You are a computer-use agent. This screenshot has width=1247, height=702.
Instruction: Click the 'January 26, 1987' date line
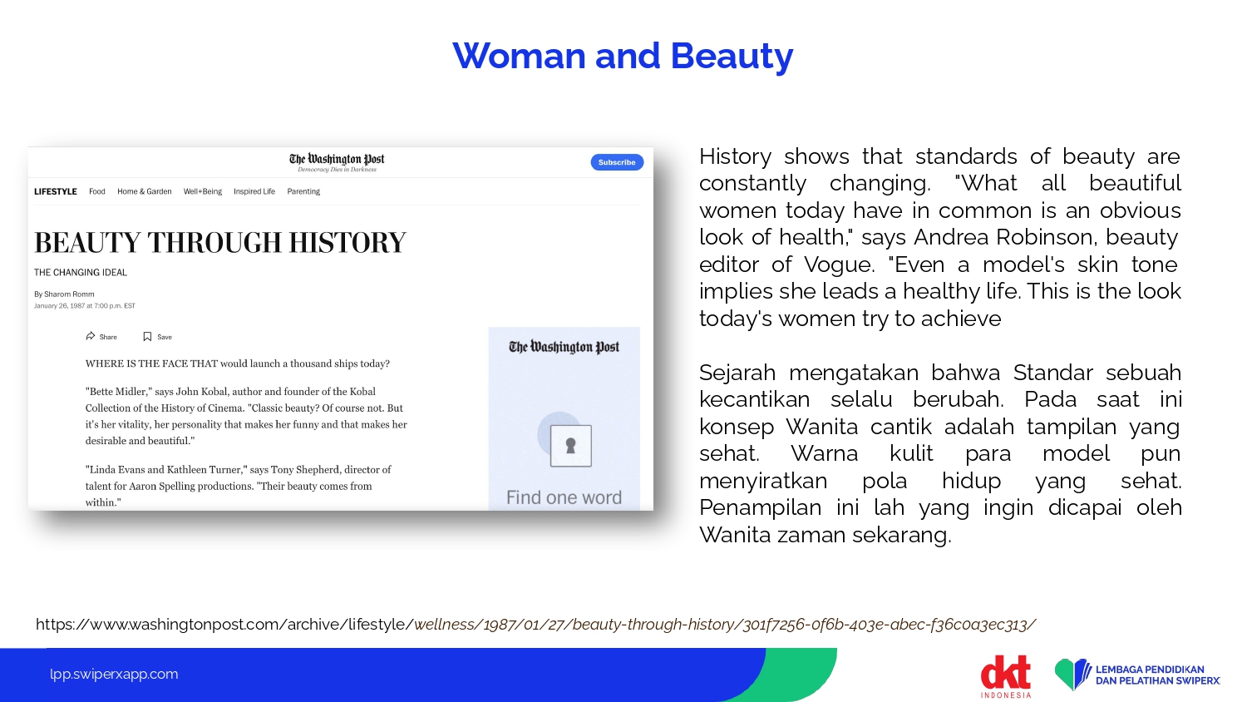coord(85,306)
